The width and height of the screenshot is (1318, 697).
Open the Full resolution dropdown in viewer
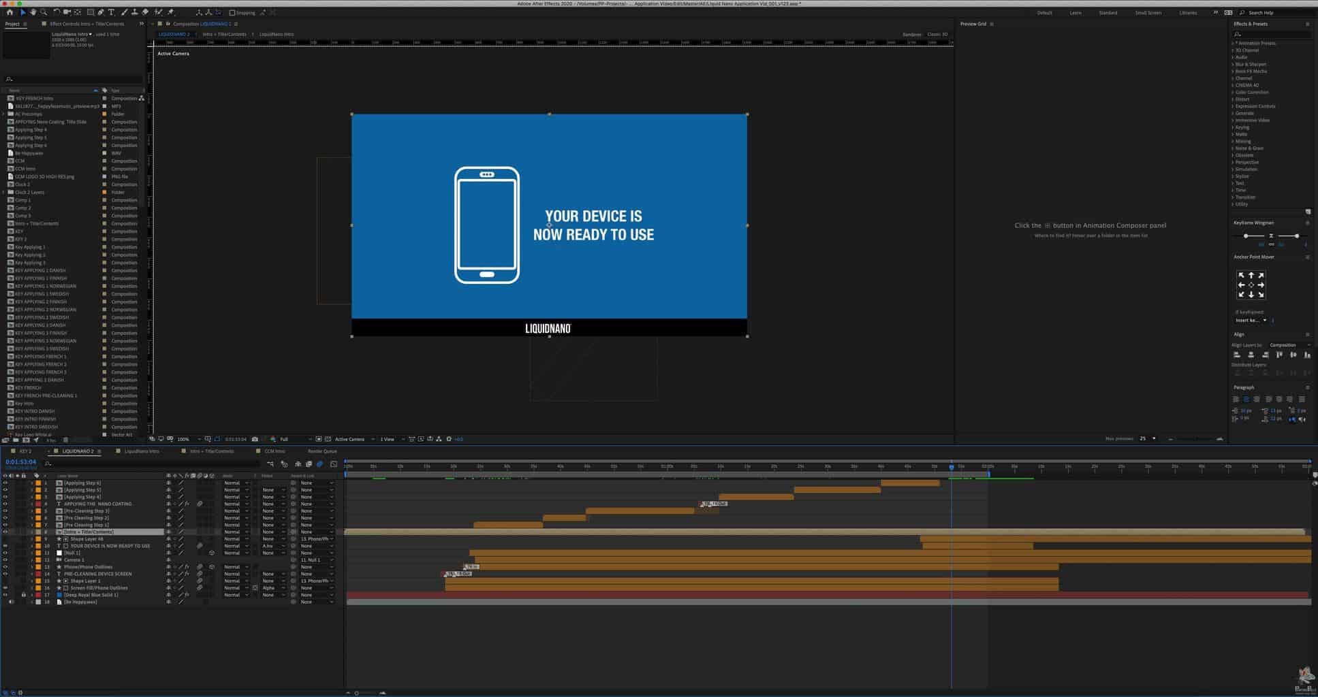pos(295,440)
